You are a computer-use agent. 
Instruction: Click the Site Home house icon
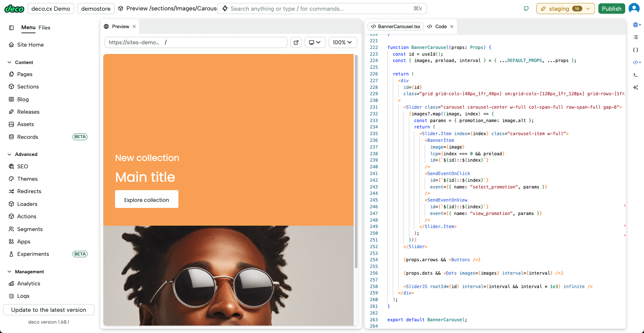click(11, 45)
